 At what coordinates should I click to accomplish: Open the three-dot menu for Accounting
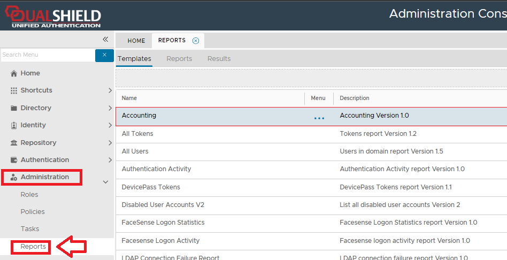319,118
